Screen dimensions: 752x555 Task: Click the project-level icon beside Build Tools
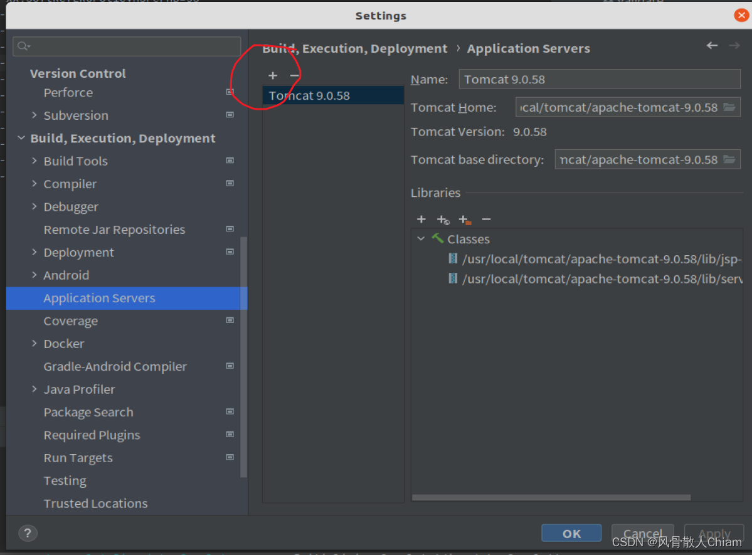click(x=230, y=160)
